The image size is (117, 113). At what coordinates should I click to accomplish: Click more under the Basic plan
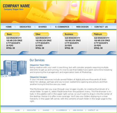click(x=25, y=53)
